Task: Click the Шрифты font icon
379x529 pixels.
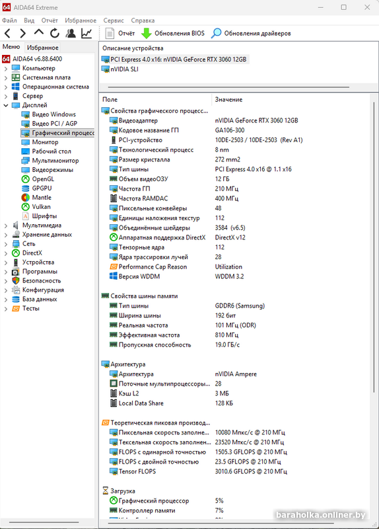Action: (25, 216)
